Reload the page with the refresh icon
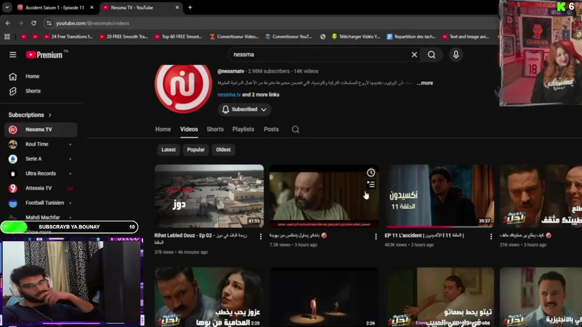This screenshot has width=582, height=327. 34,23
